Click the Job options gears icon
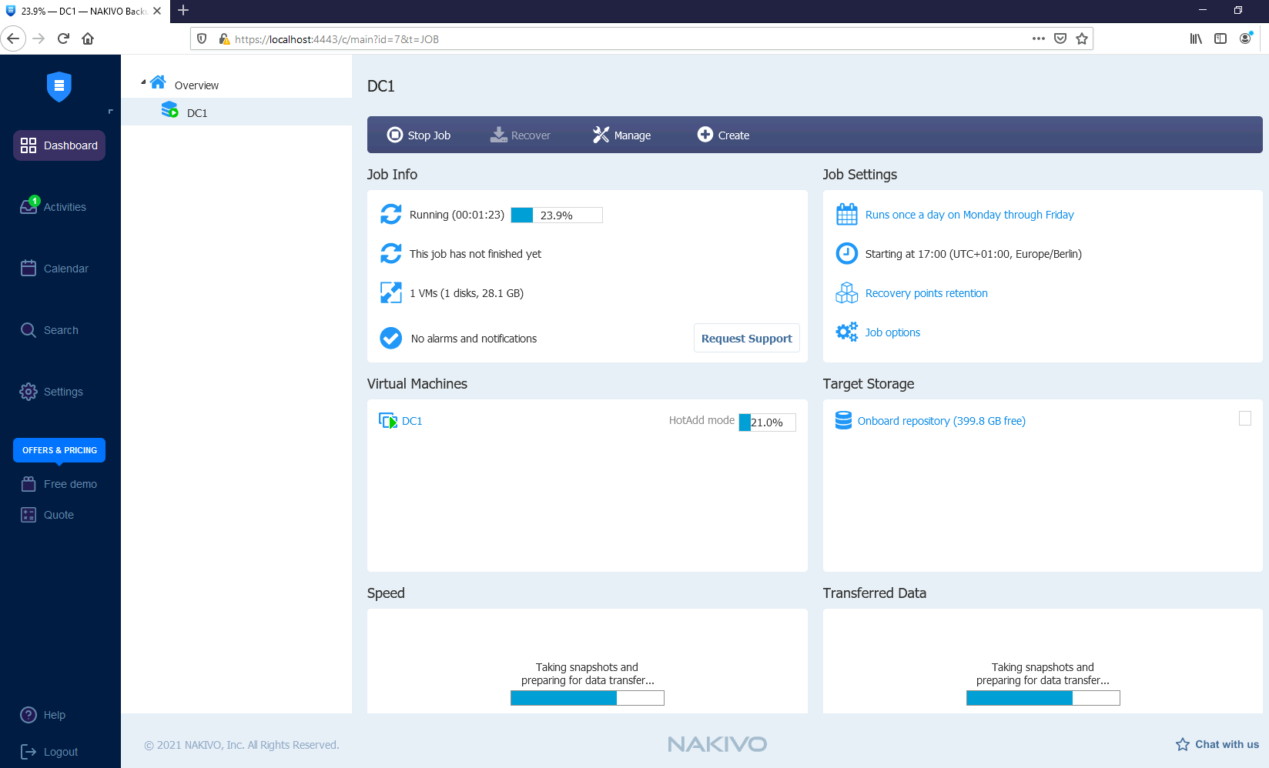 tap(847, 332)
